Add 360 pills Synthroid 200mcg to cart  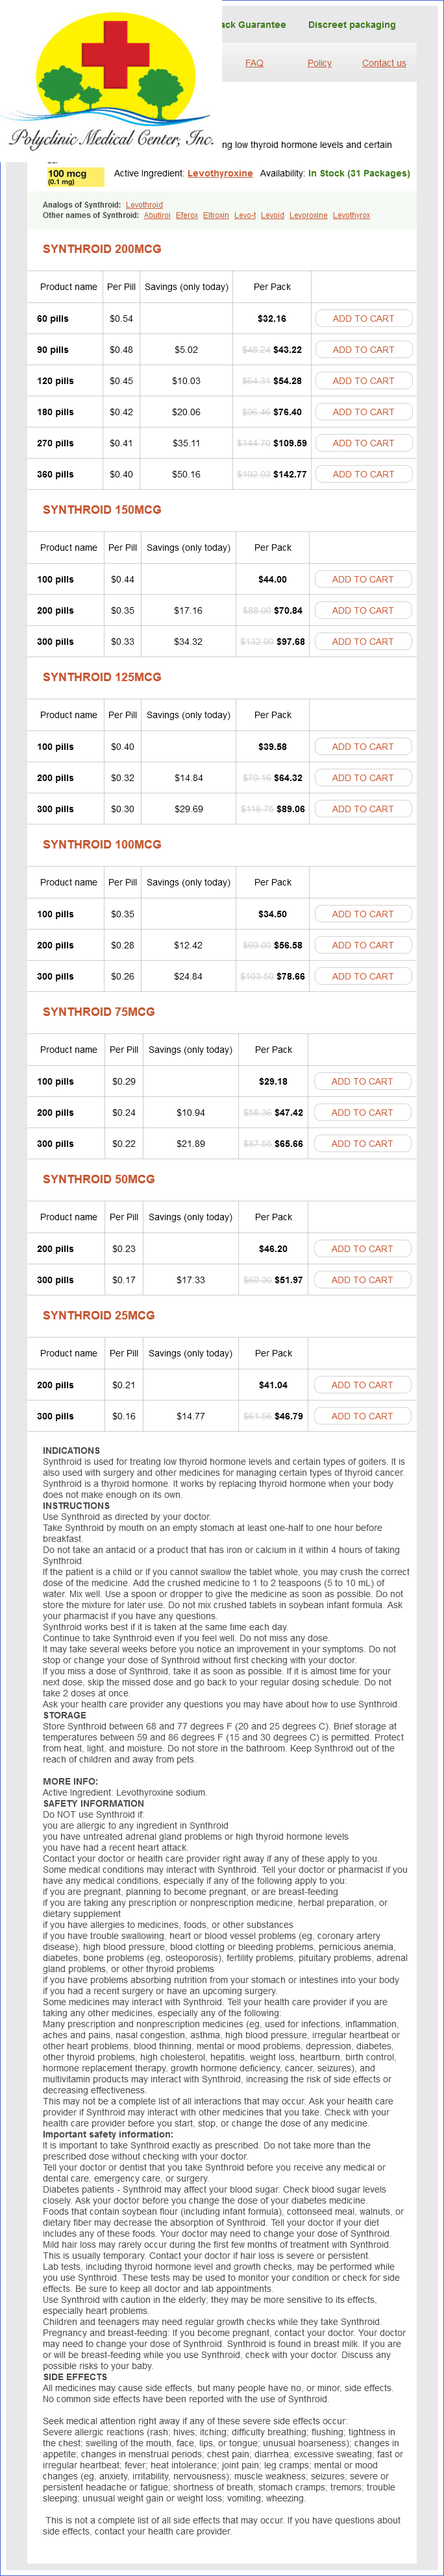click(x=363, y=474)
